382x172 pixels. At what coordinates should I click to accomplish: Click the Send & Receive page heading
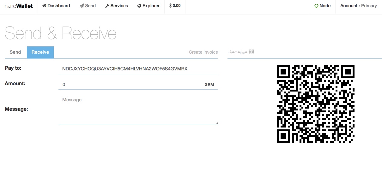[61, 33]
